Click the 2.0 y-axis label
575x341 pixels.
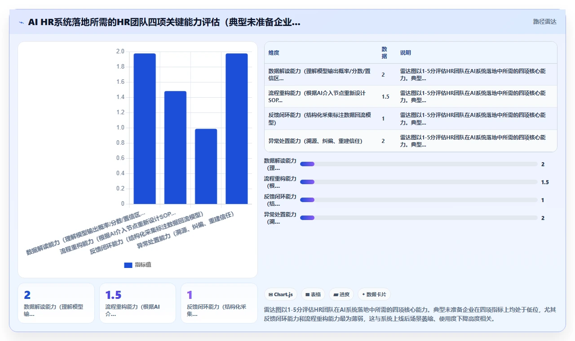120,52
